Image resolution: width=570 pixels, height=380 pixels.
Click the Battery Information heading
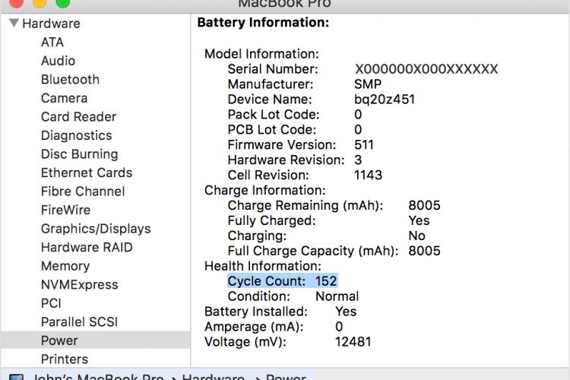tap(263, 23)
